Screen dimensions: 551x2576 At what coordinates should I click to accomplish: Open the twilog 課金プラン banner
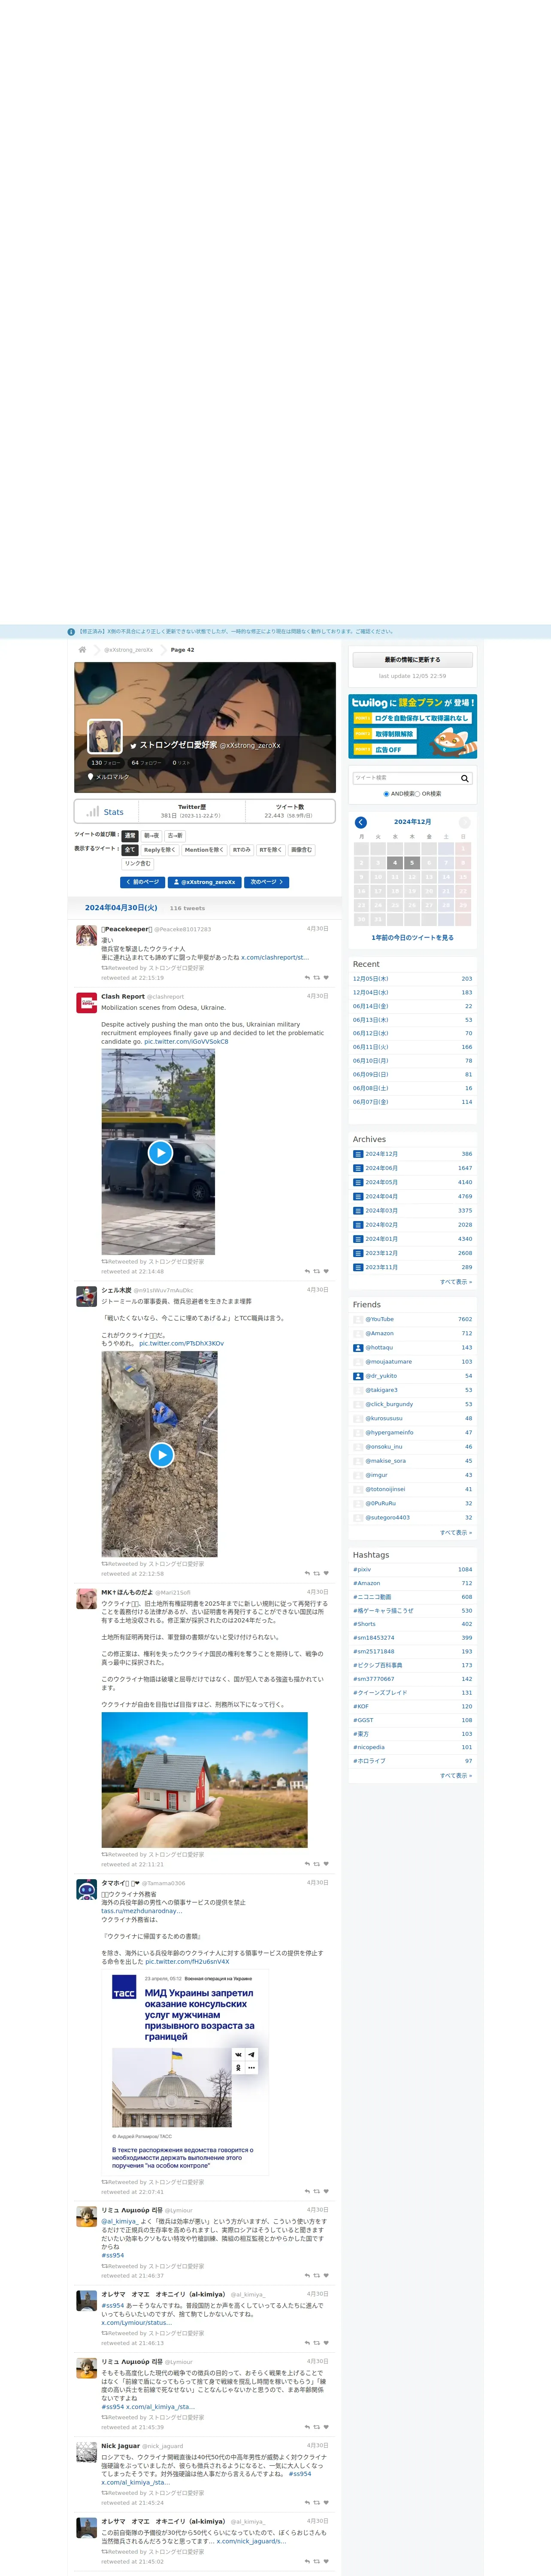(x=412, y=727)
